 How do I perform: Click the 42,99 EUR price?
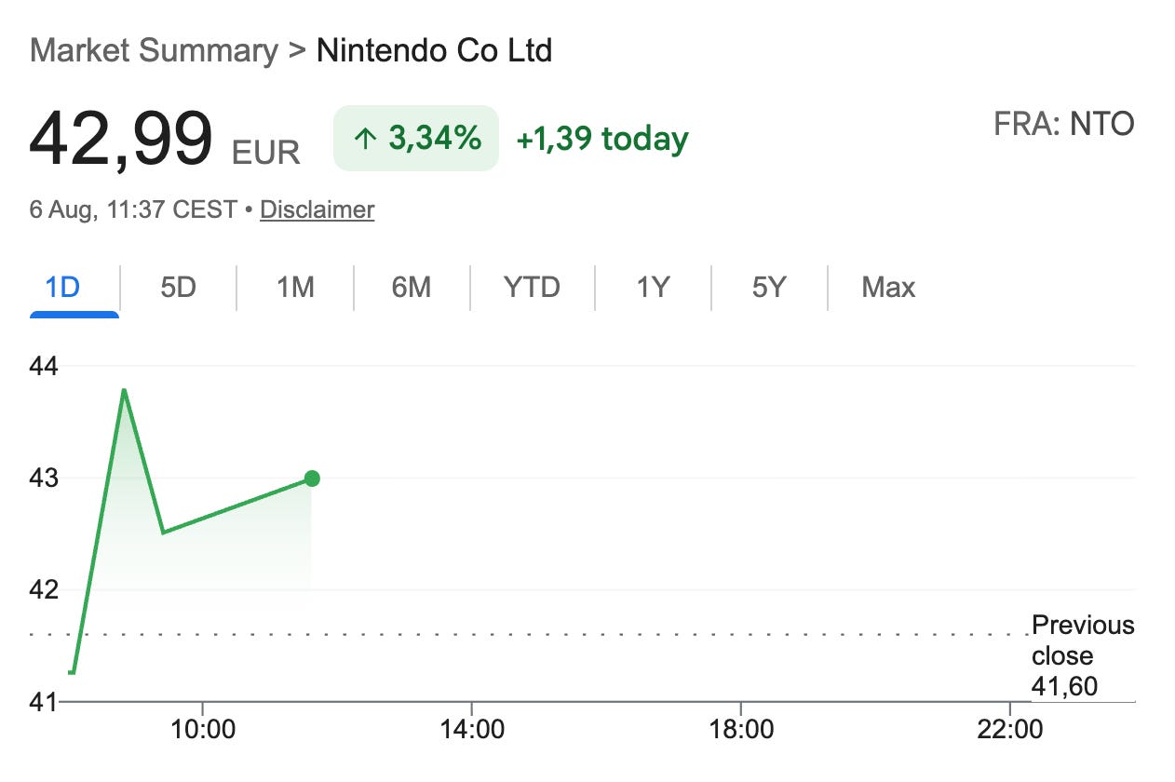pyautogui.click(x=165, y=140)
